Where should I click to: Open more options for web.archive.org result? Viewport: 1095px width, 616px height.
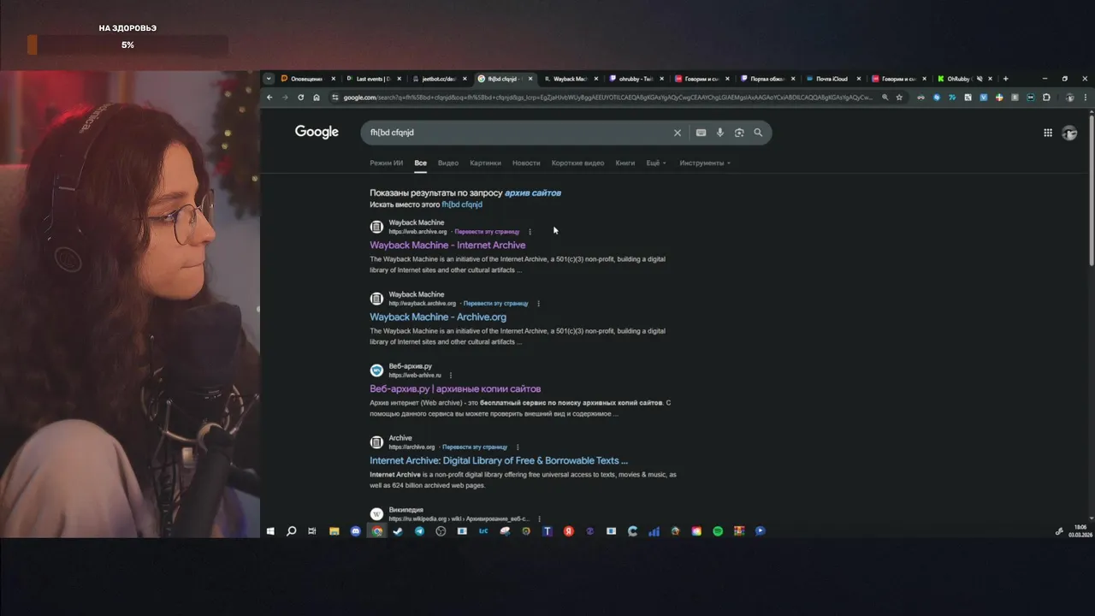(x=530, y=232)
